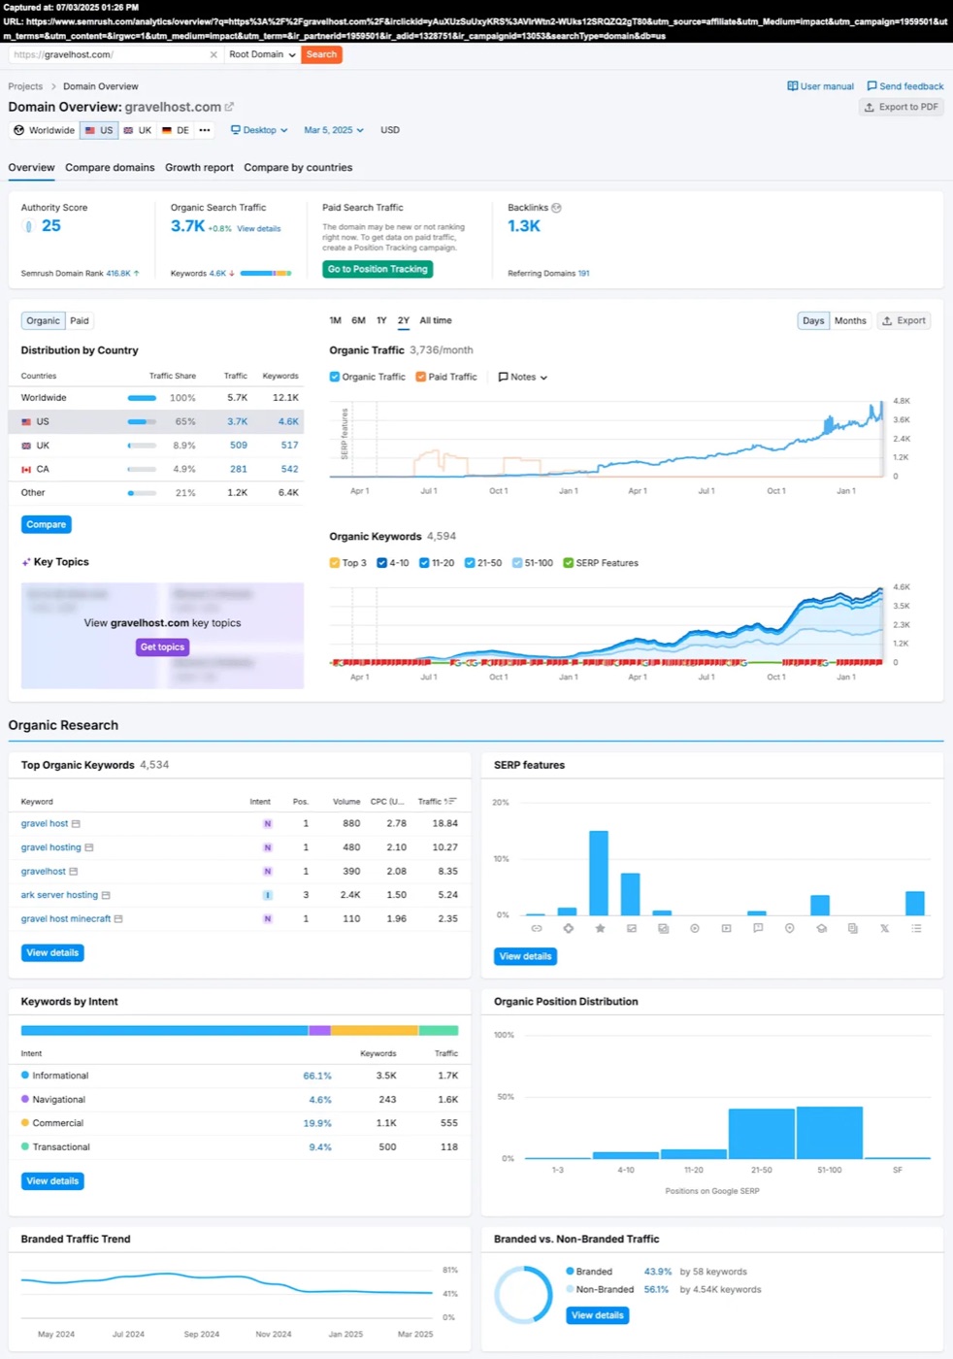
Task: Select the All time range
Action: 436,320
